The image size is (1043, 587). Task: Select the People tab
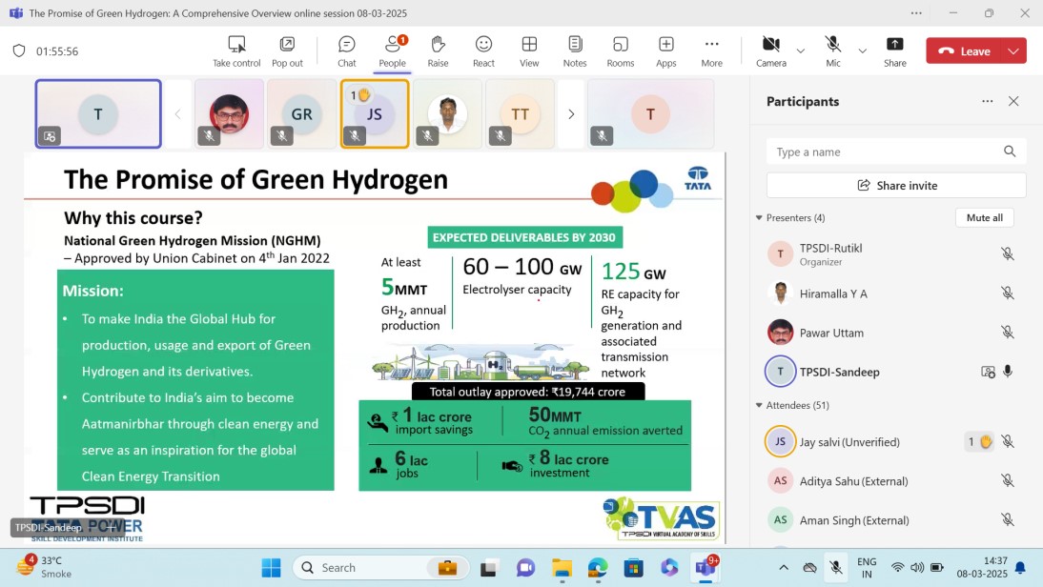pyautogui.click(x=392, y=51)
